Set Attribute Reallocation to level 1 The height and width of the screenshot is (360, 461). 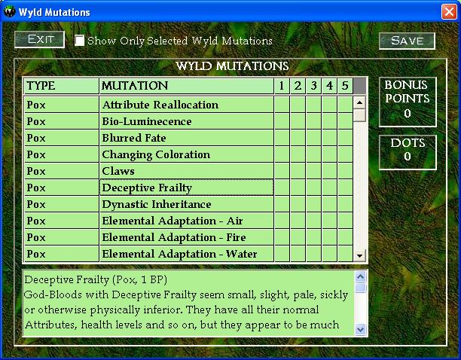point(282,105)
